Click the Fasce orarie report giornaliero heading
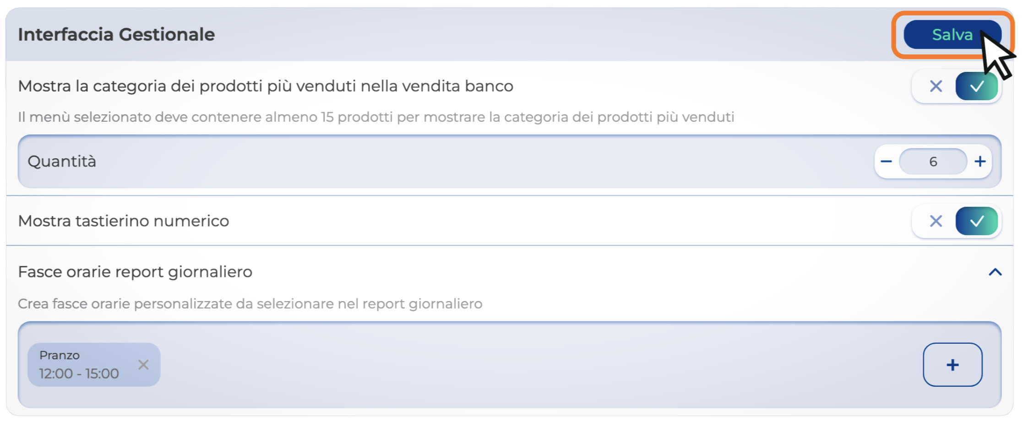 click(135, 272)
